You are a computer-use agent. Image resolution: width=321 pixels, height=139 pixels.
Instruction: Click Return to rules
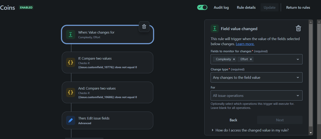point(298,8)
